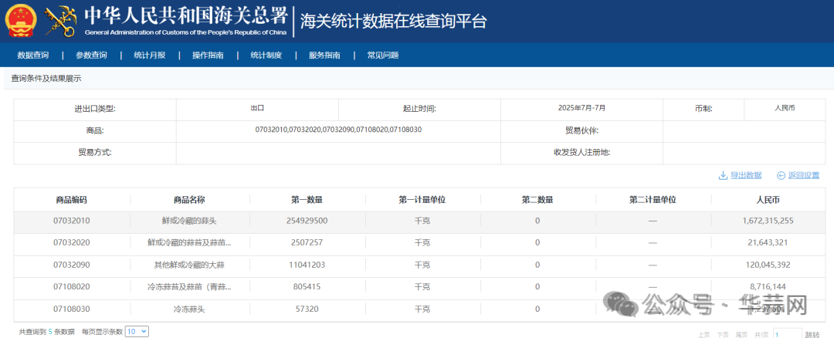Click the 第一计量单位 column header
Screen dimensions: 834x338
coord(422,201)
